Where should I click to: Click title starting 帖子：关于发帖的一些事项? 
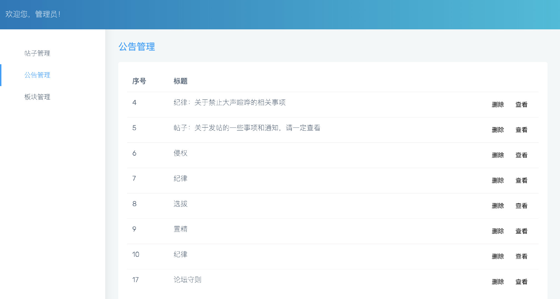(x=247, y=128)
